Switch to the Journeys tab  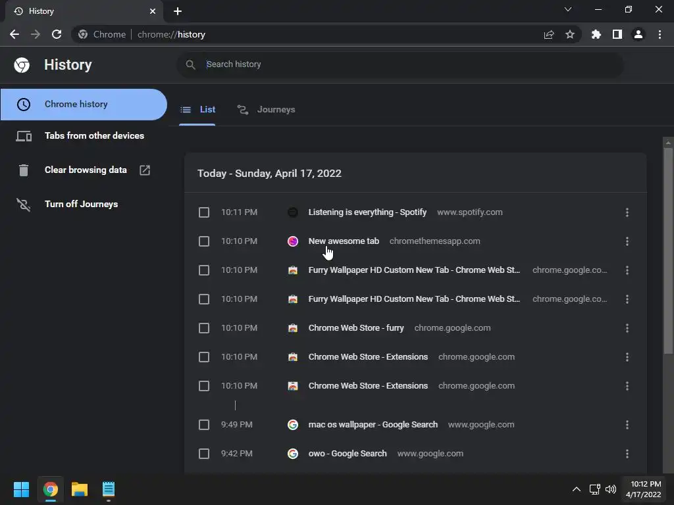tap(266, 110)
